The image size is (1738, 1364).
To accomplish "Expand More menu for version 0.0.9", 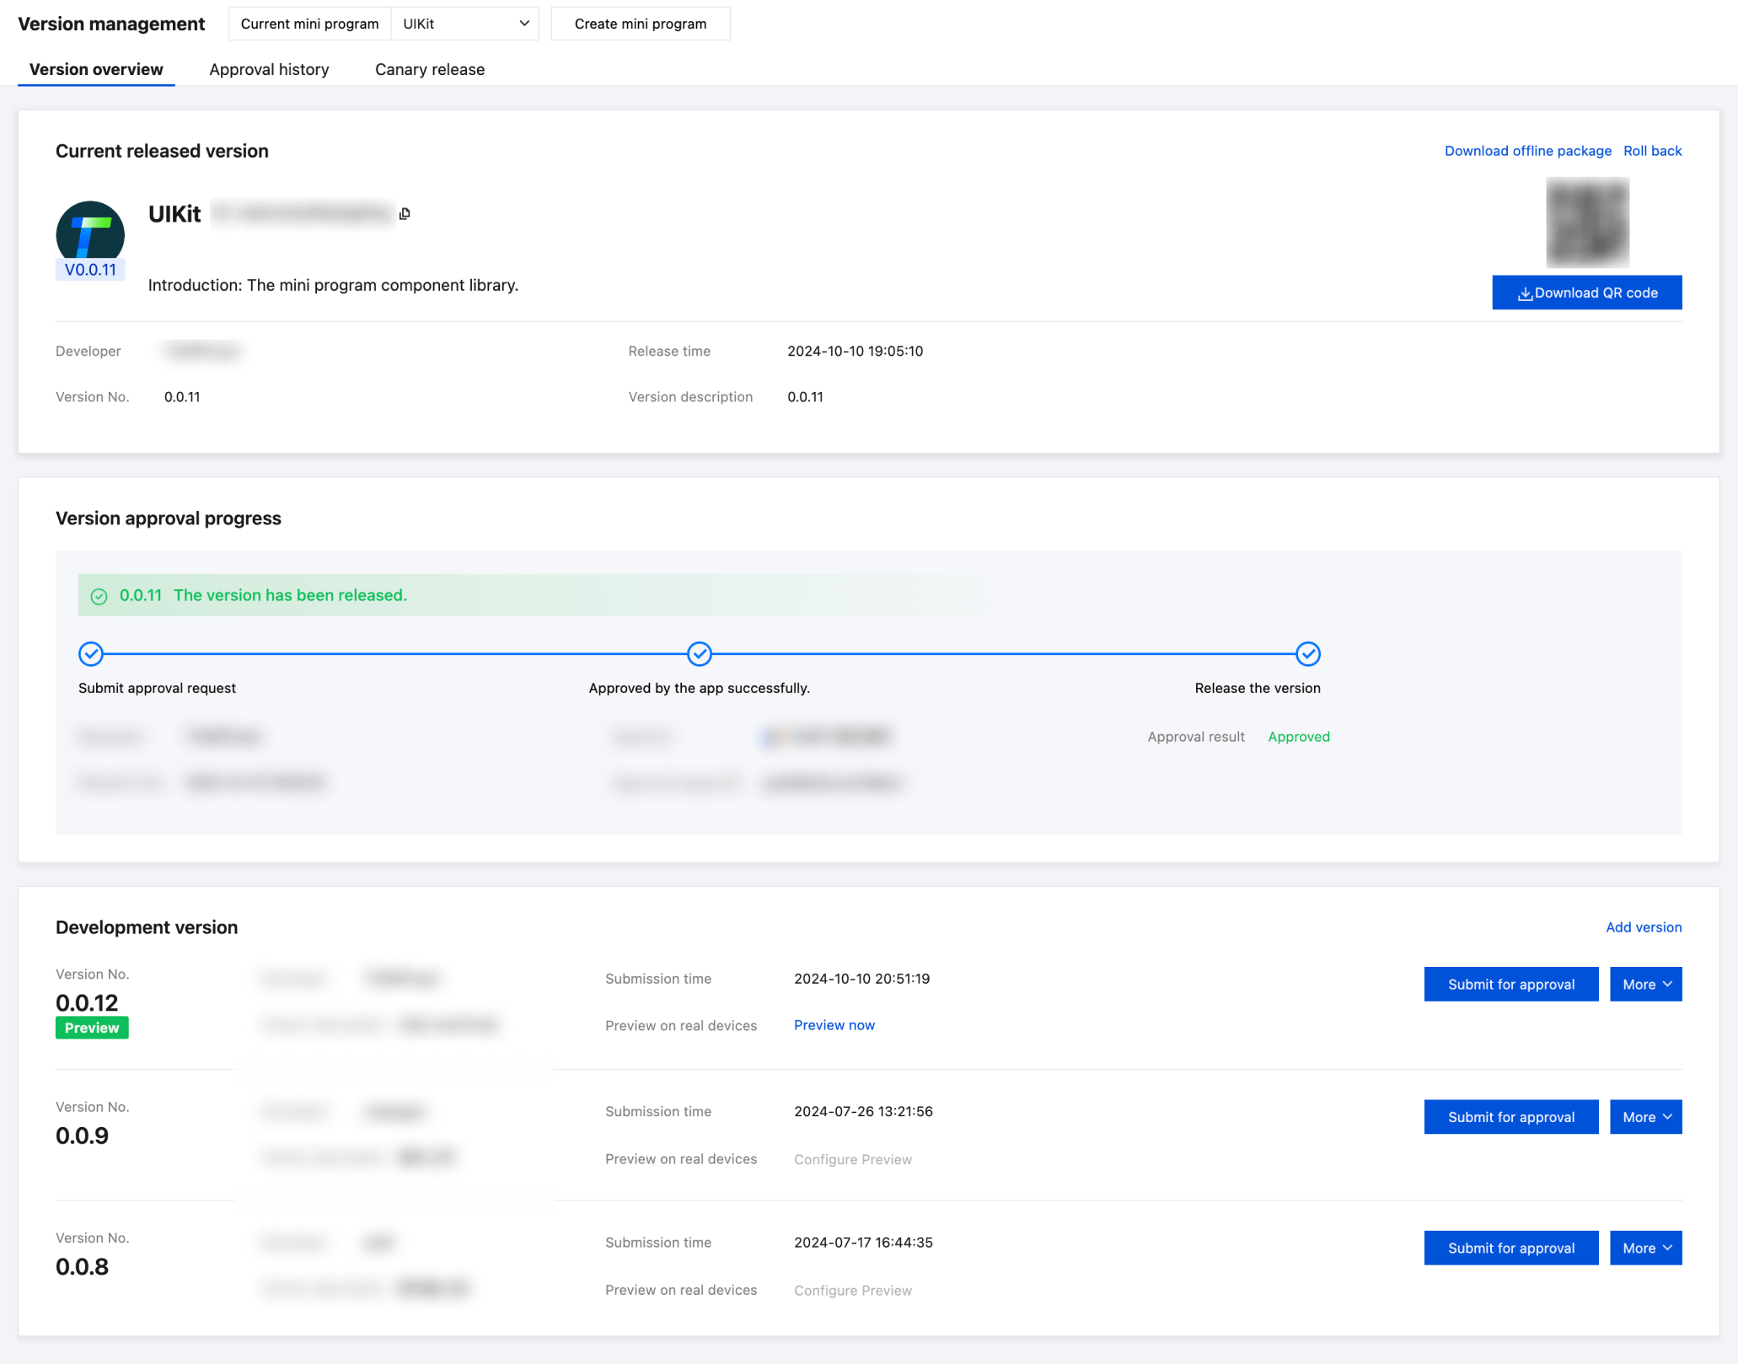I will coord(1645,1116).
